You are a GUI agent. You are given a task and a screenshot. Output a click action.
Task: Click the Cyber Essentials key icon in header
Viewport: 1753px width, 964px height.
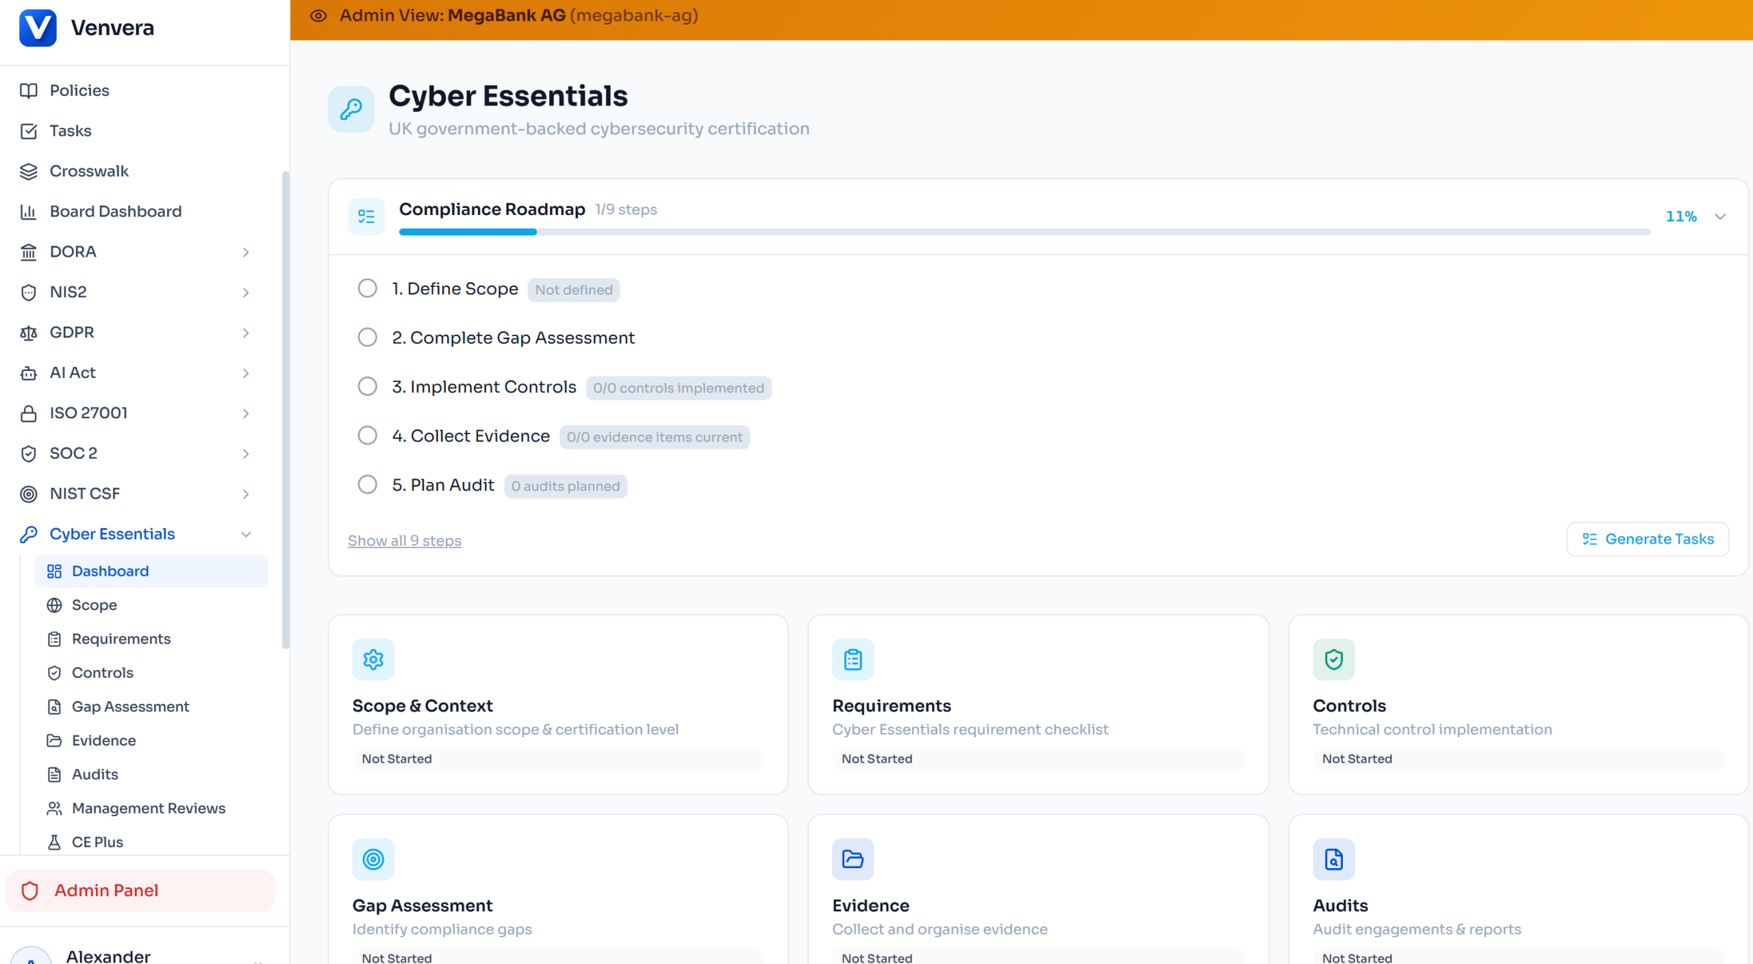pos(351,110)
